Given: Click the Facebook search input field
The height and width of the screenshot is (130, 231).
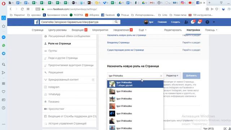Looking at the screenshot, I should coord(76,22).
